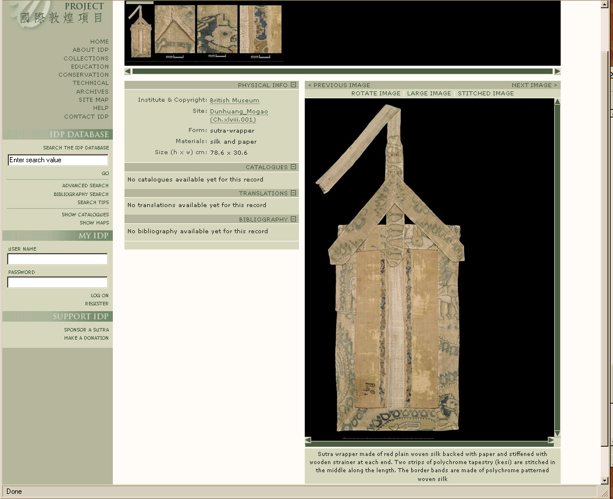
Task: Go to Previous Image
Action: (339, 85)
